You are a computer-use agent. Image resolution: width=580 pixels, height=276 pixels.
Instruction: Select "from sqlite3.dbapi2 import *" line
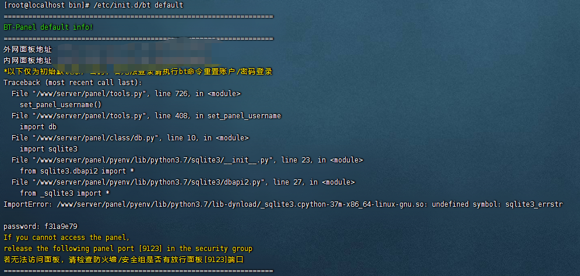pos(77,171)
